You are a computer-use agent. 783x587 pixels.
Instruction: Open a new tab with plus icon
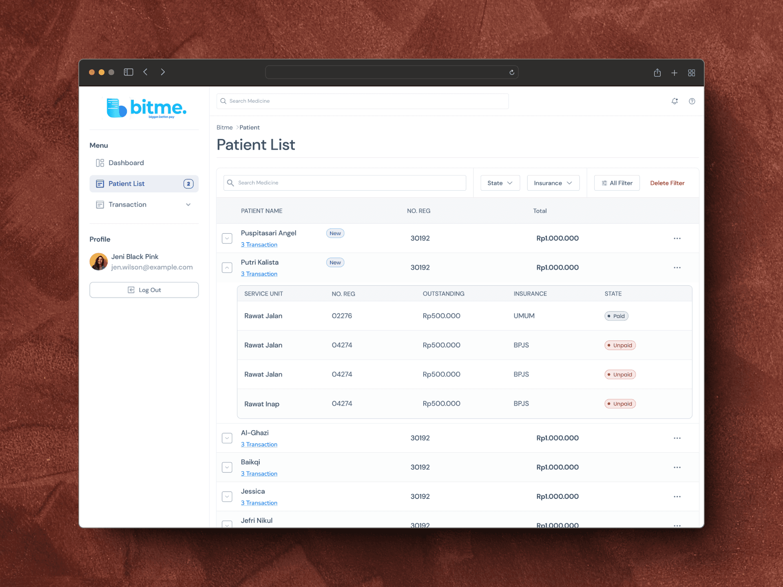tap(674, 73)
